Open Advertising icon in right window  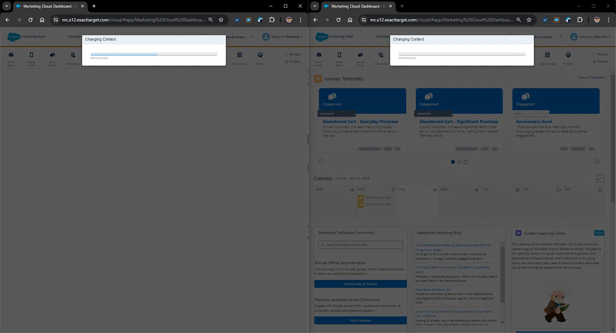pyautogui.click(x=381, y=55)
